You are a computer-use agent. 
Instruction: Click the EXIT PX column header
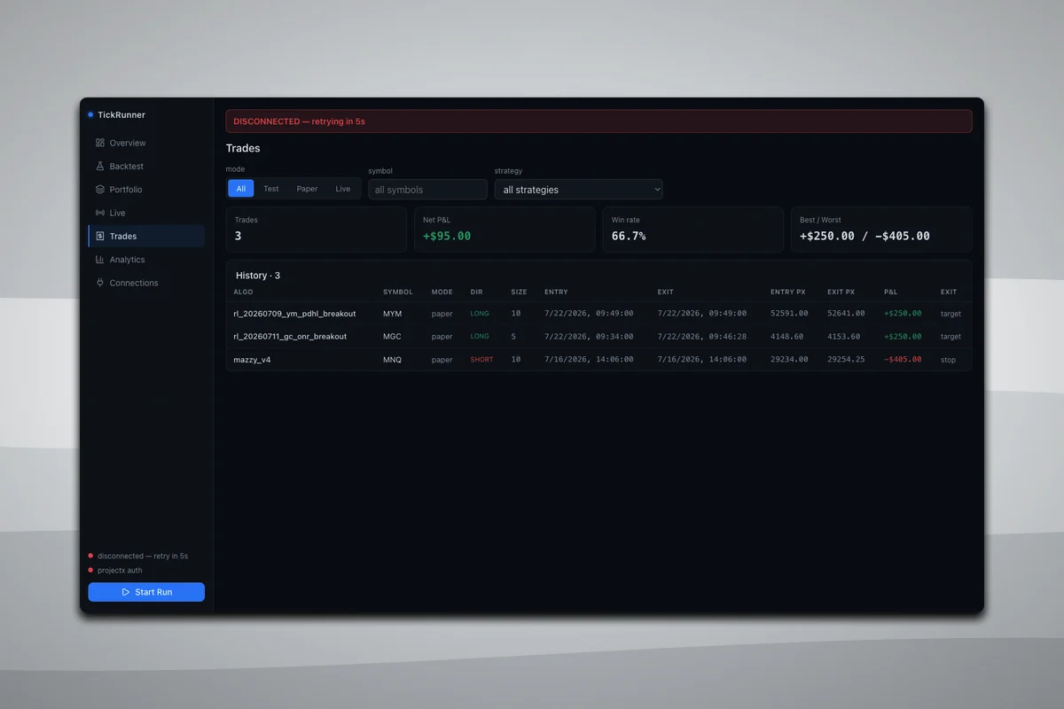coord(841,292)
